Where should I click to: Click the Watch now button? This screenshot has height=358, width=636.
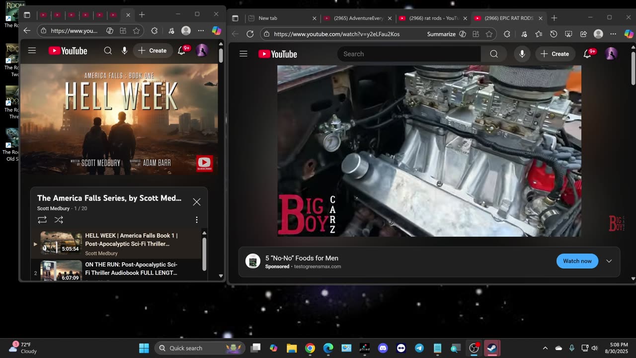point(577,261)
